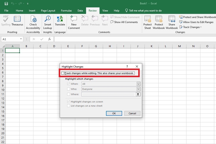
Task: Check the Where option checkbox
Action: 68,94
